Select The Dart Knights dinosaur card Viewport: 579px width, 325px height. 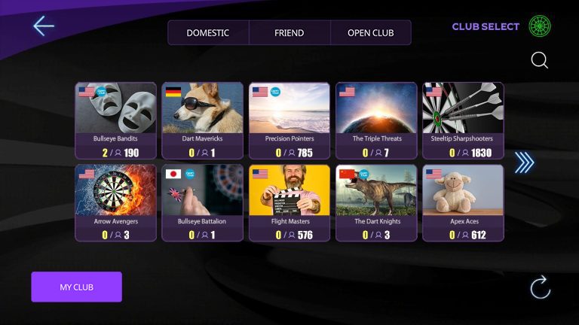tap(376, 203)
